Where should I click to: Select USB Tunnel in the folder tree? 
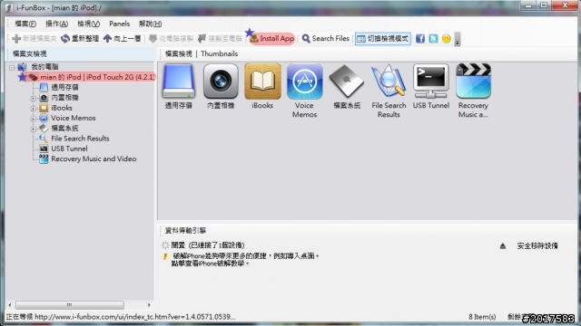click(69, 149)
